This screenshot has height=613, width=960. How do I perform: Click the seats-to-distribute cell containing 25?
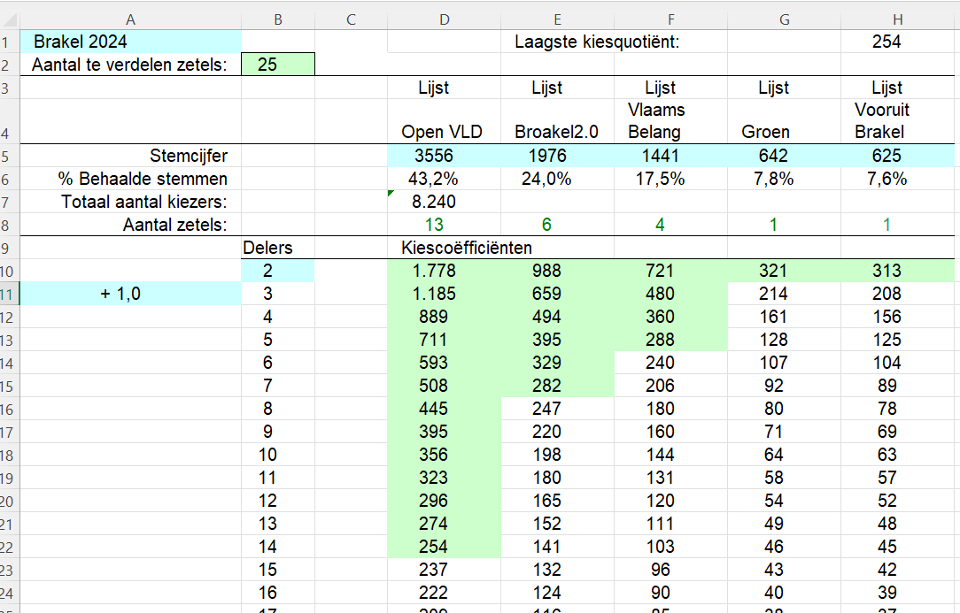tap(278, 65)
